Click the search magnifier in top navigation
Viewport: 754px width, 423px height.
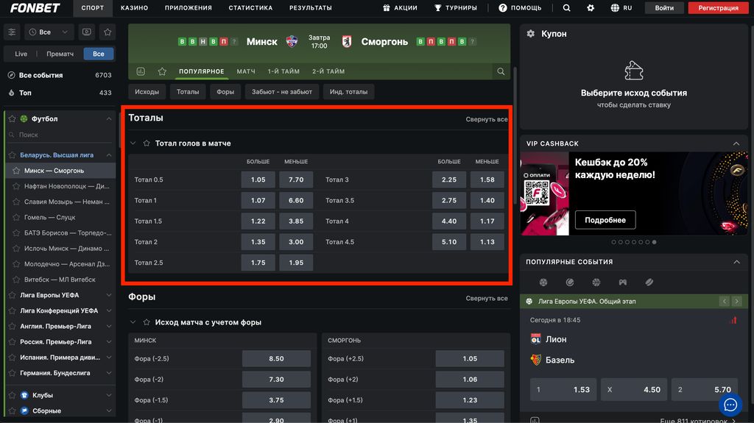click(566, 8)
